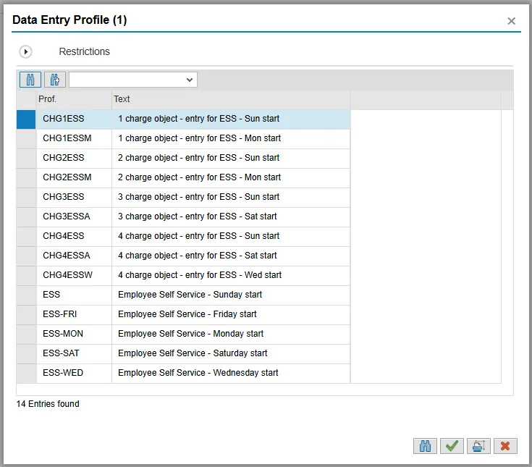Viewport: 532px width, 467px height.
Task: Select the row selector for CHG3ESSA
Action: 26,216
